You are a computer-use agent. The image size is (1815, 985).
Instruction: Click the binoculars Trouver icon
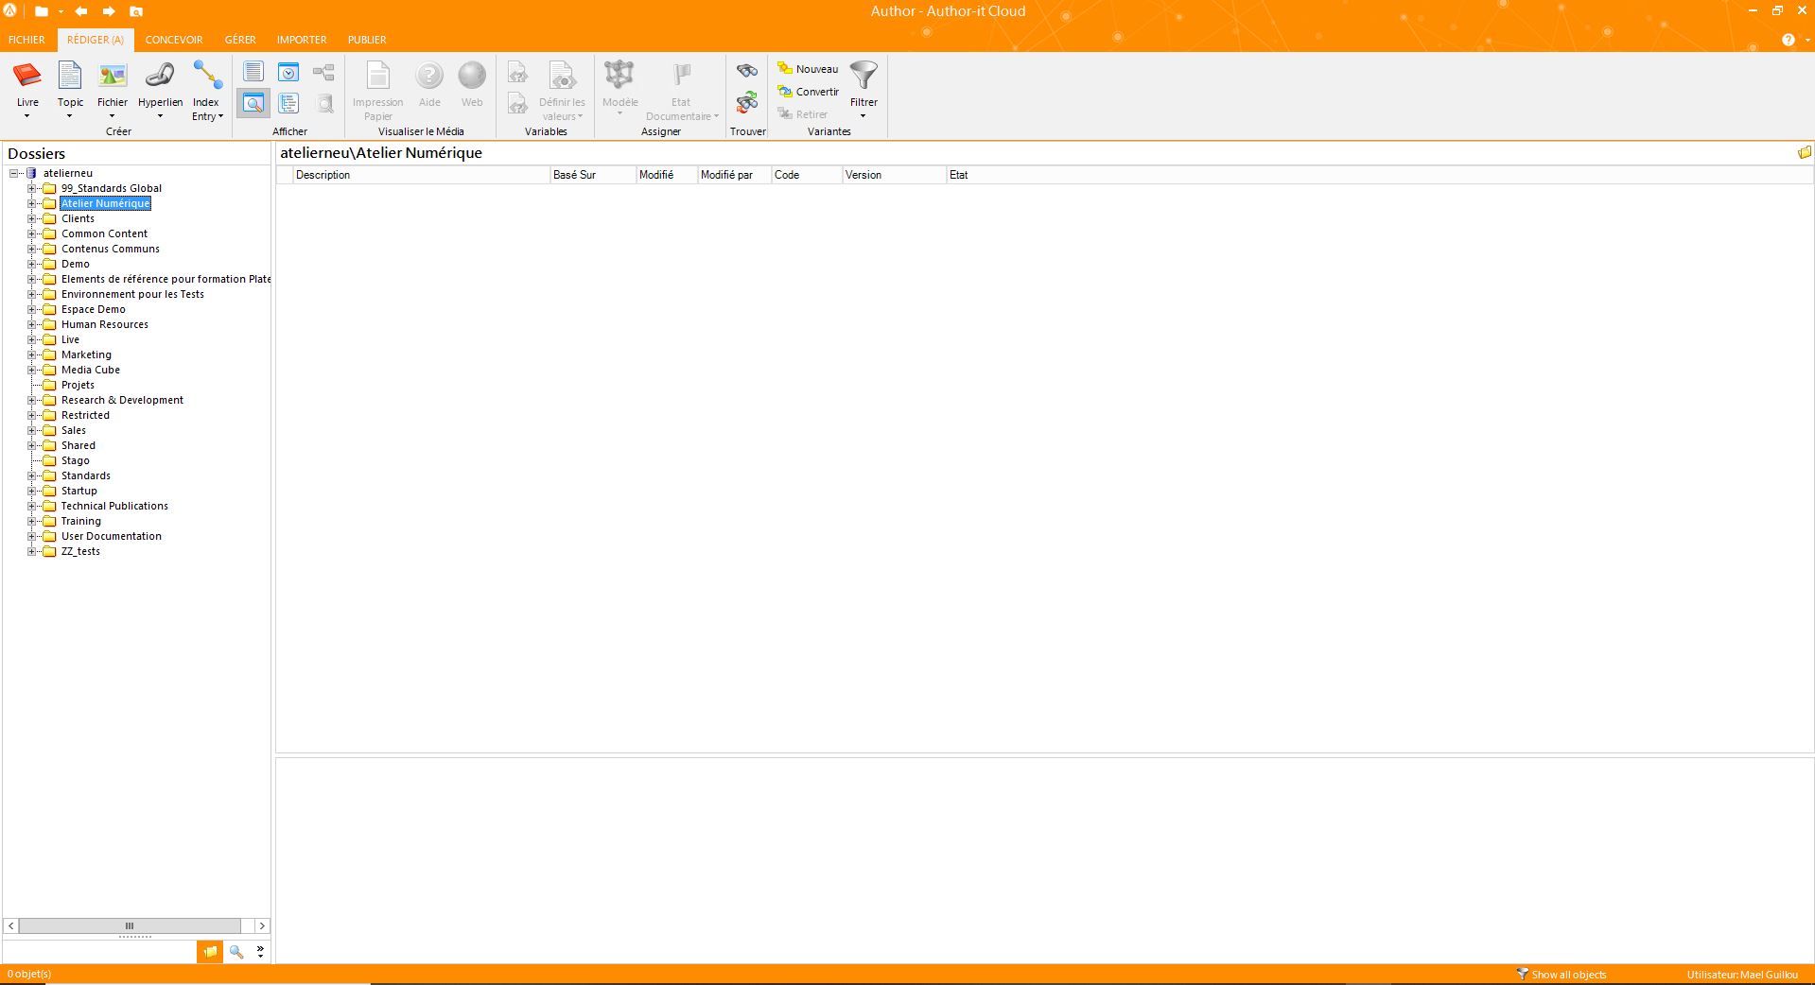pyautogui.click(x=747, y=71)
